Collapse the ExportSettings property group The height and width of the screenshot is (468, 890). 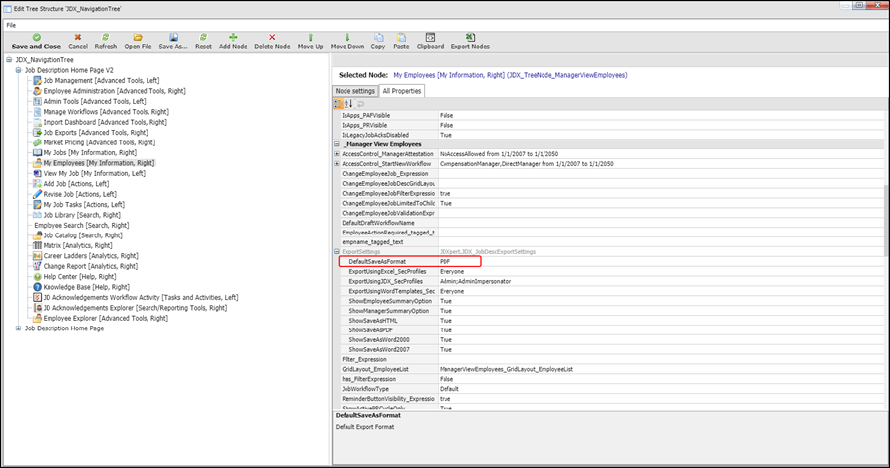337,252
